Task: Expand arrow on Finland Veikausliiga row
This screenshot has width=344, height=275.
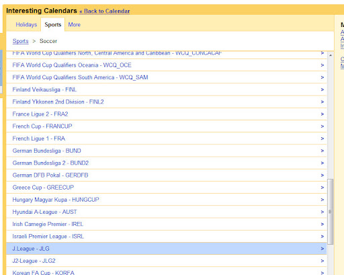Action: pos(322,89)
